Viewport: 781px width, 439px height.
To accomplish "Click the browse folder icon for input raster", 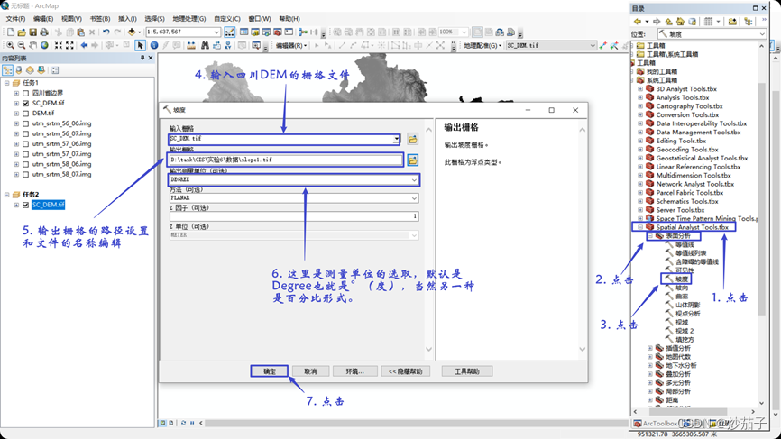I will (x=412, y=139).
